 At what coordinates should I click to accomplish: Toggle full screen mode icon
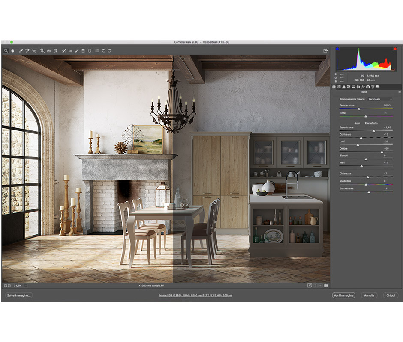click(325, 50)
